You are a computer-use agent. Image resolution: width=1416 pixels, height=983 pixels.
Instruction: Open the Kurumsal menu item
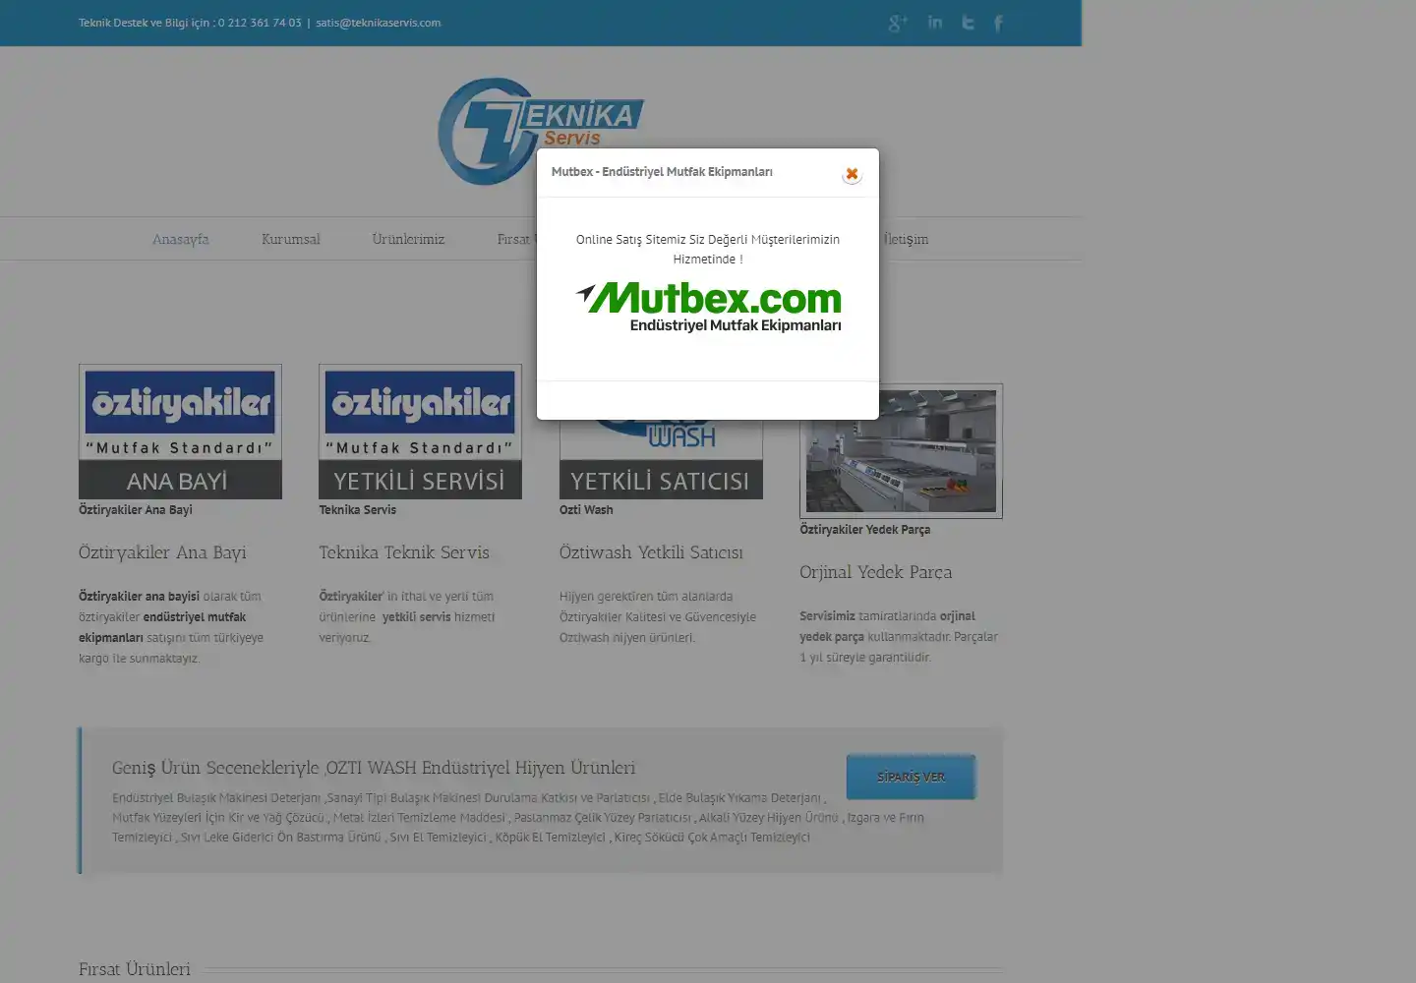(290, 239)
